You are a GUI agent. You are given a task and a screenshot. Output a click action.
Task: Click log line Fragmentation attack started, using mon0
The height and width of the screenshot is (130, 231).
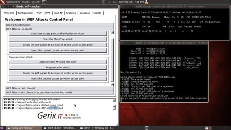(x=34, y=105)
